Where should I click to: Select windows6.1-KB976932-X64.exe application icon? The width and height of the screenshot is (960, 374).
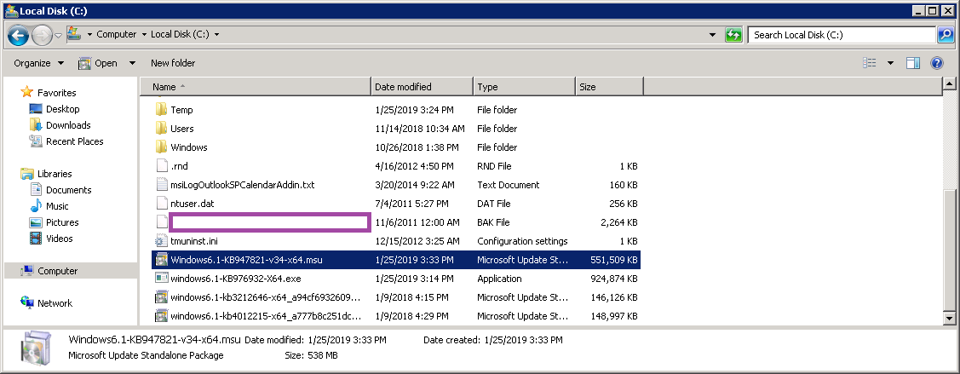161,279
